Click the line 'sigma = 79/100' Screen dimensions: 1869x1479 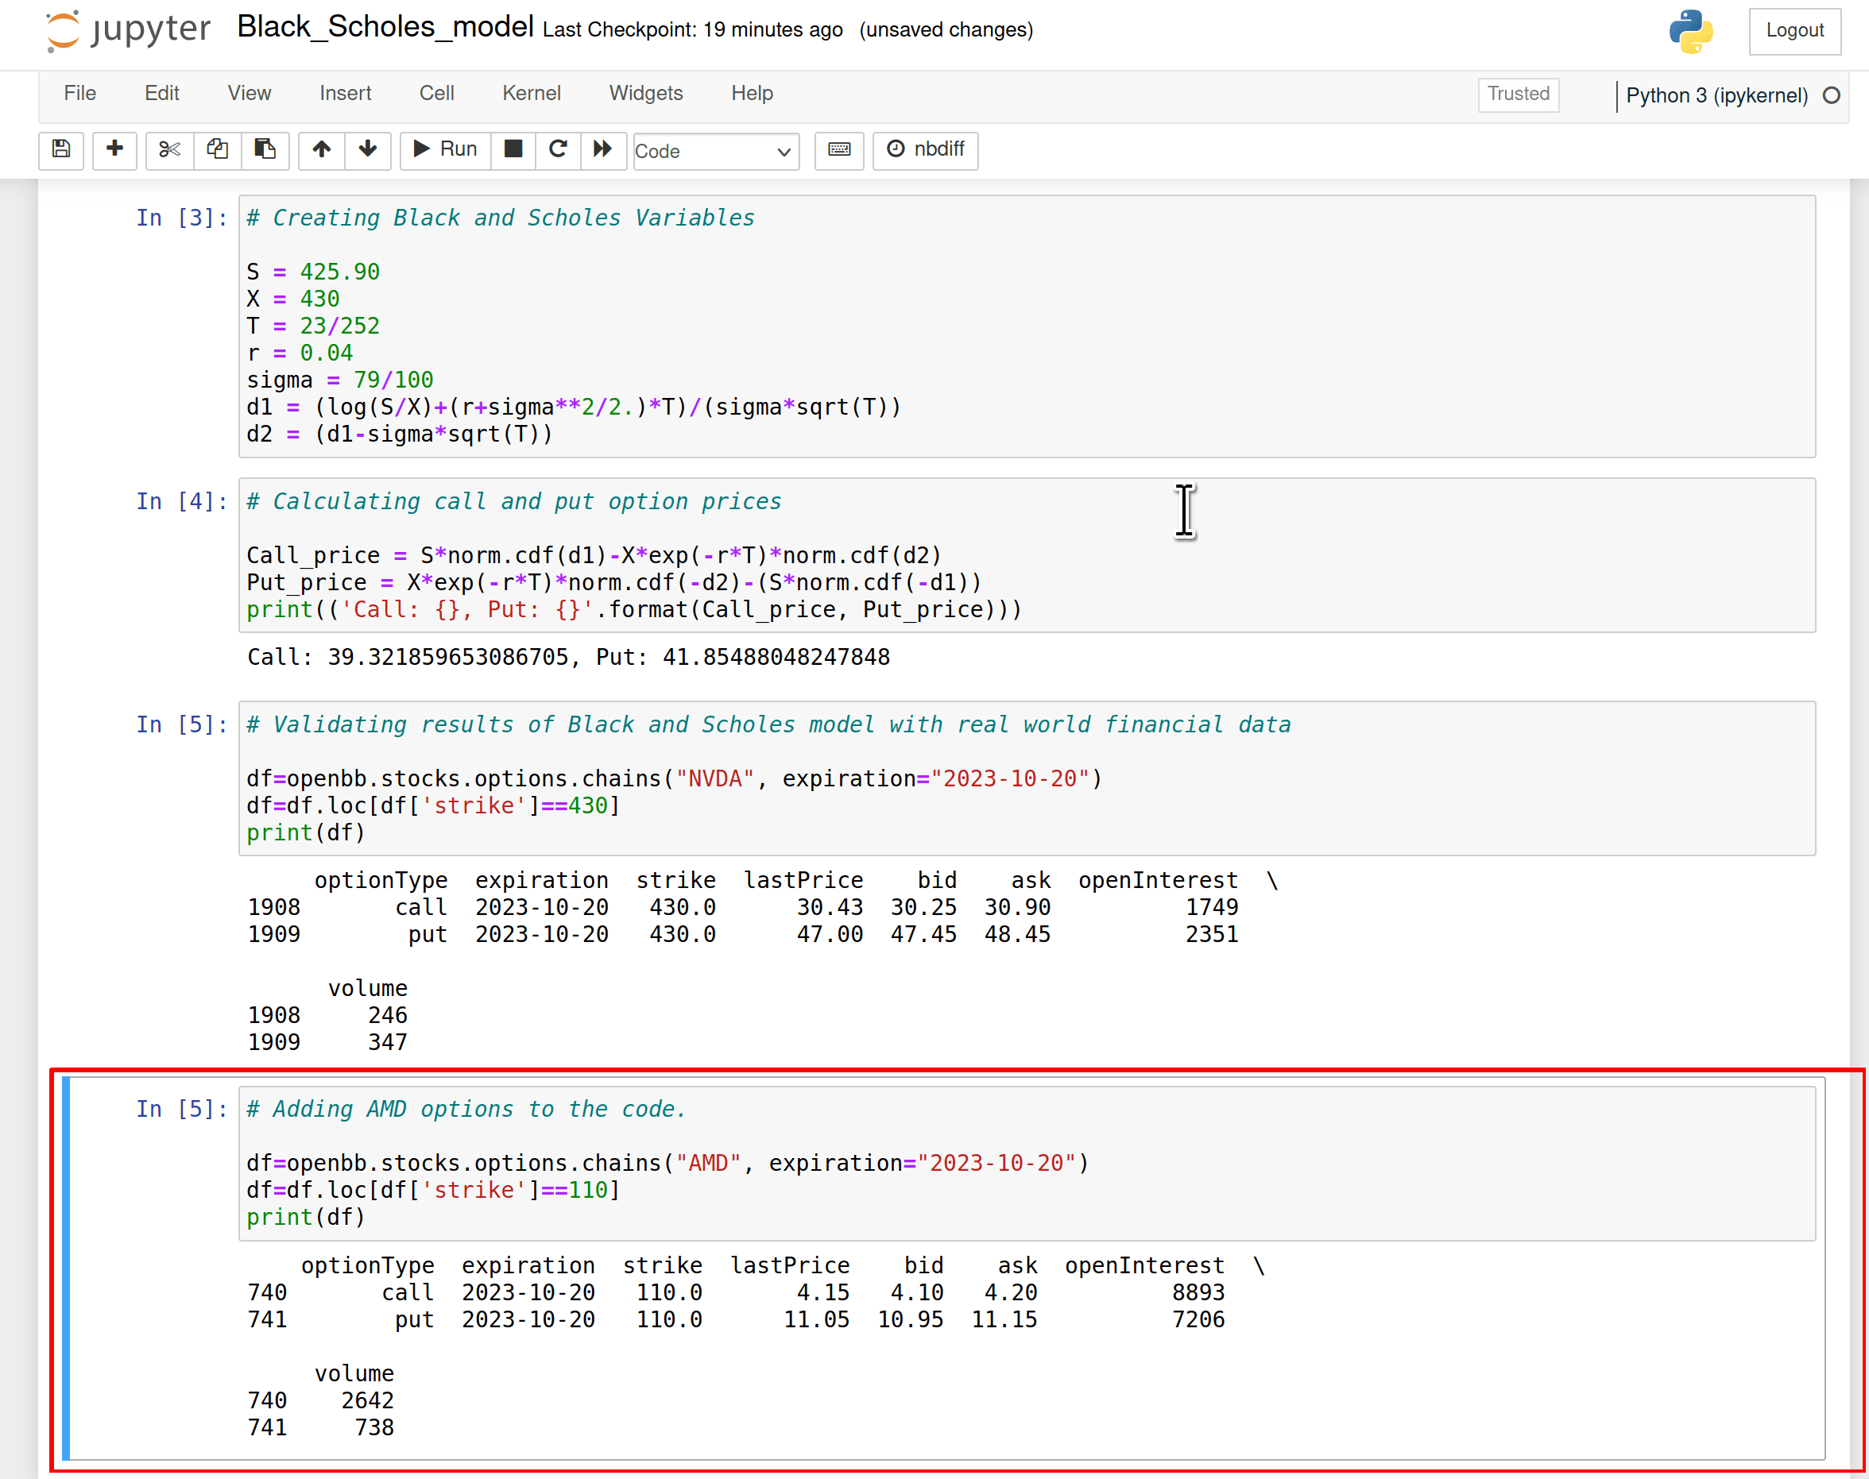pyautogui.click(x=340, y=380)
